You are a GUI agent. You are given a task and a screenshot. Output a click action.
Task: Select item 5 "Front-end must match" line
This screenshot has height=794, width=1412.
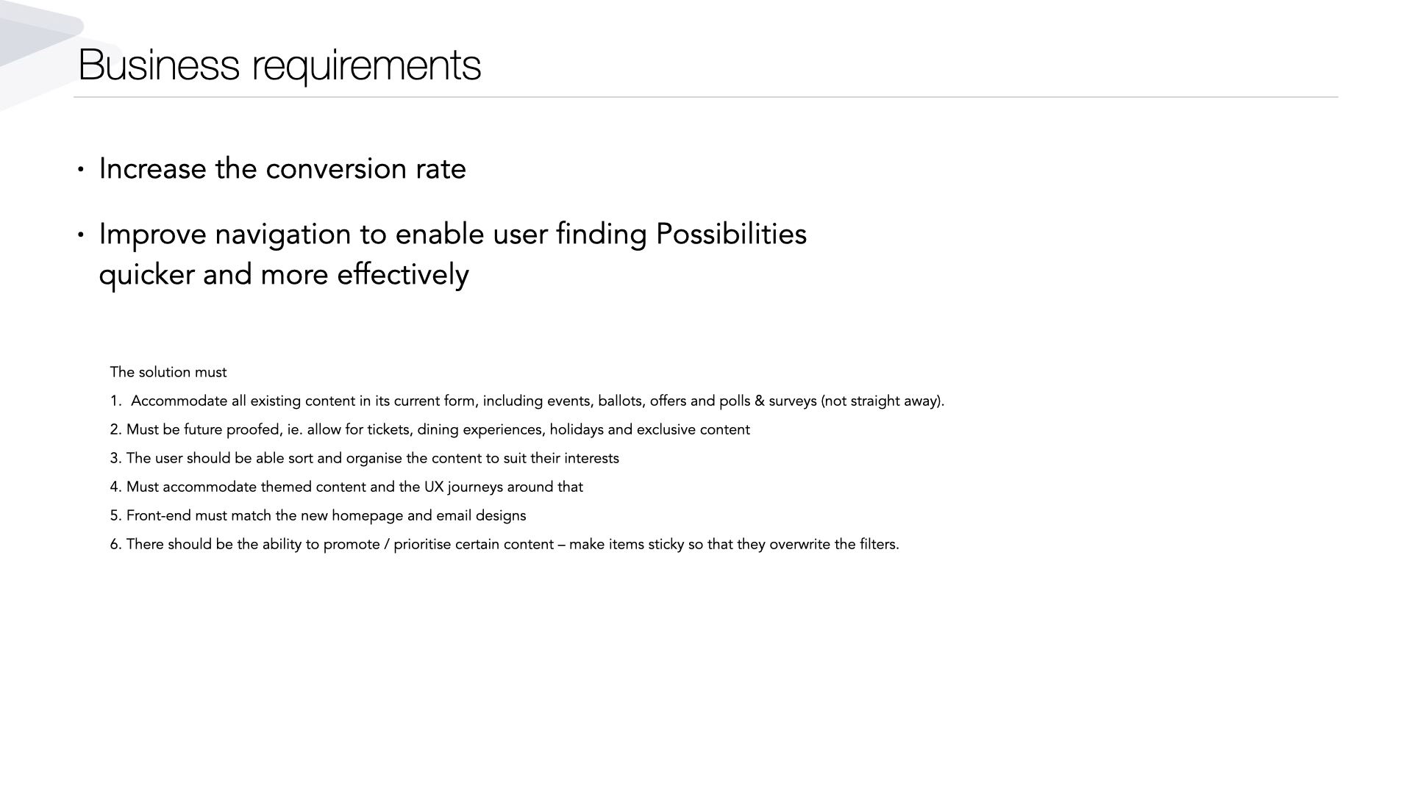(318, 516)
